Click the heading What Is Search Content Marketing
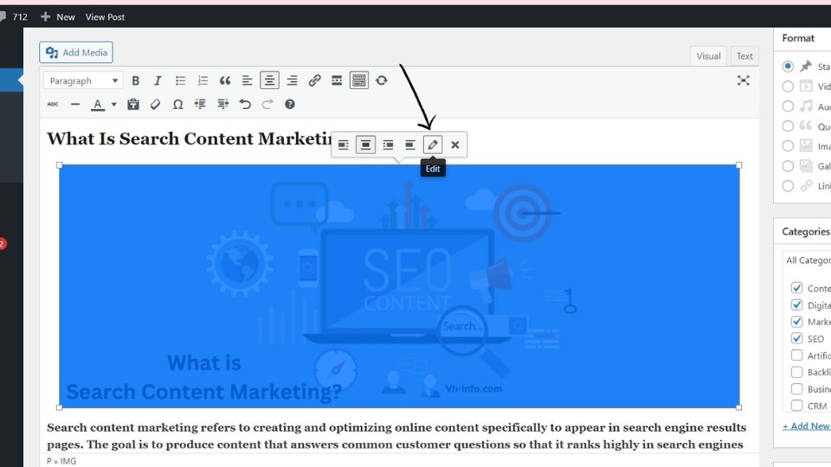 click(190, 138)
